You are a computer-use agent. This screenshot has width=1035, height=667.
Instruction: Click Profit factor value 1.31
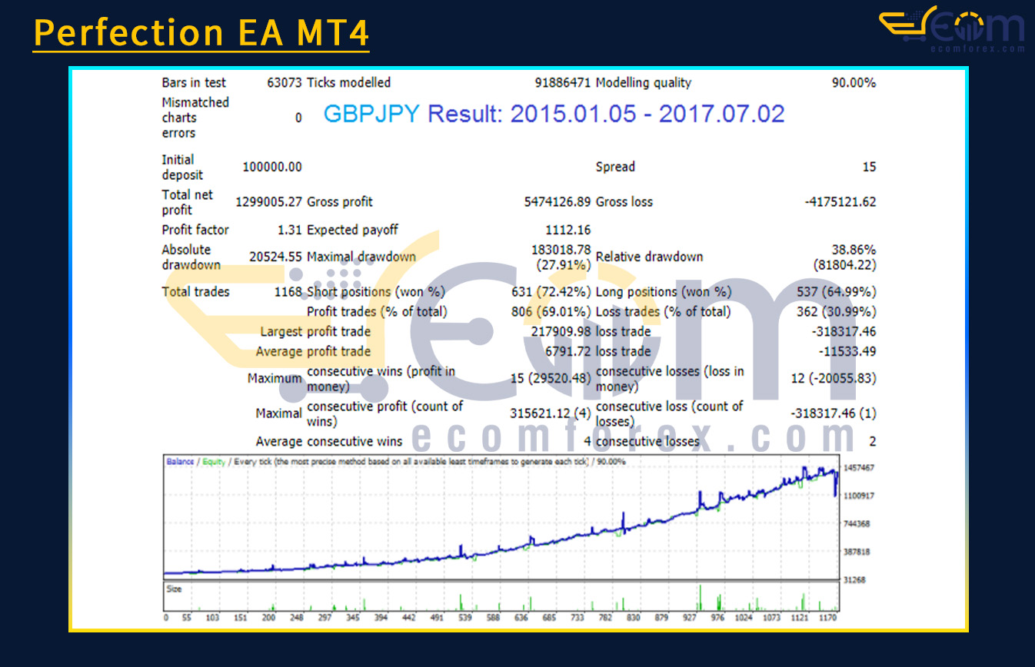tap(290, 230)
